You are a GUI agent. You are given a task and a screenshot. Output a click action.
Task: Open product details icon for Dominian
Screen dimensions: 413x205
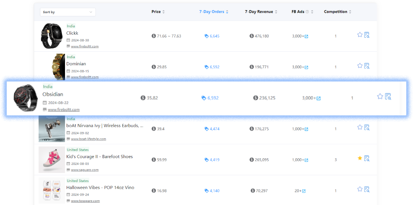pyautogui.click(x=367, y=66)
